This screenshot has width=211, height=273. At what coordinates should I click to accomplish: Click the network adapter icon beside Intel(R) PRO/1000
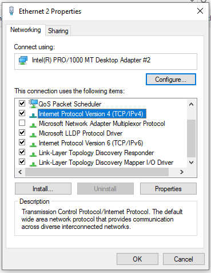tap(23, 60)
